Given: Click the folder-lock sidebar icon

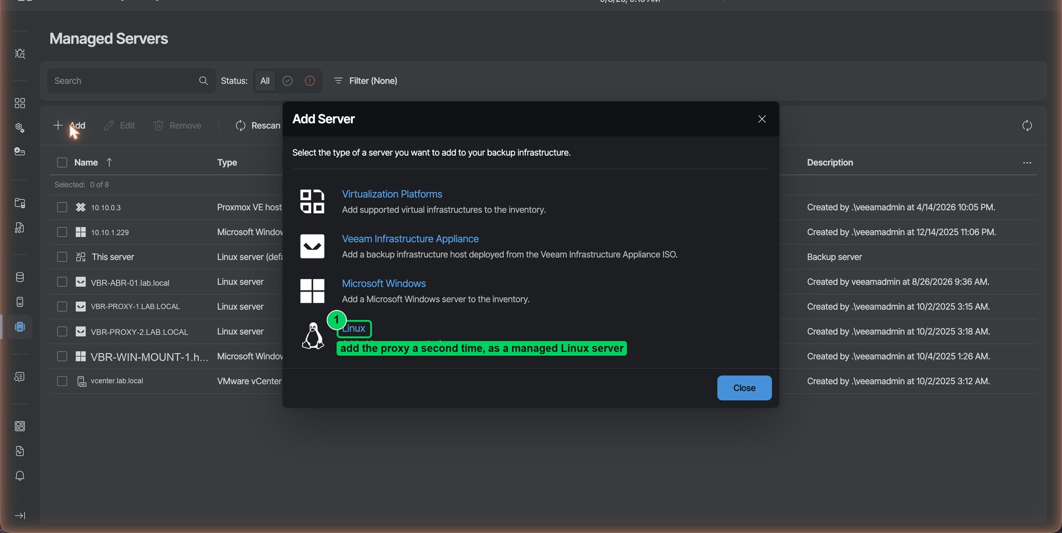Looking at the screenshot, I should 19,203.
